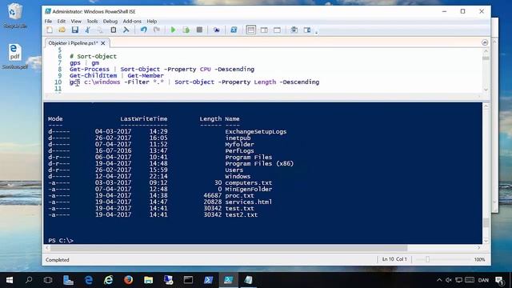The width and height of the screenshot is (512, 288).
Task: Save the script with floppy disk icon
Action: coord(74,30)
